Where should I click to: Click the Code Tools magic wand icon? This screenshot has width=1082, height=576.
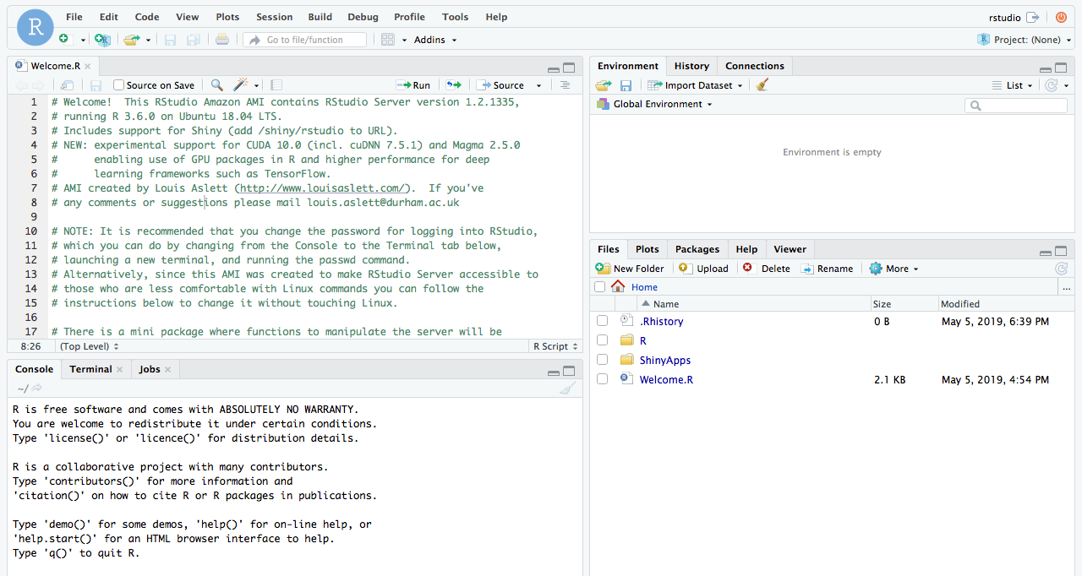[242, 85]
